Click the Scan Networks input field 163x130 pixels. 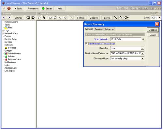click(126, 39)
